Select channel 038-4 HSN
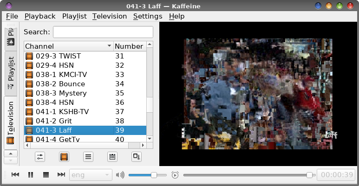This screenshot has width=359, height=186. tap(85, 103)
